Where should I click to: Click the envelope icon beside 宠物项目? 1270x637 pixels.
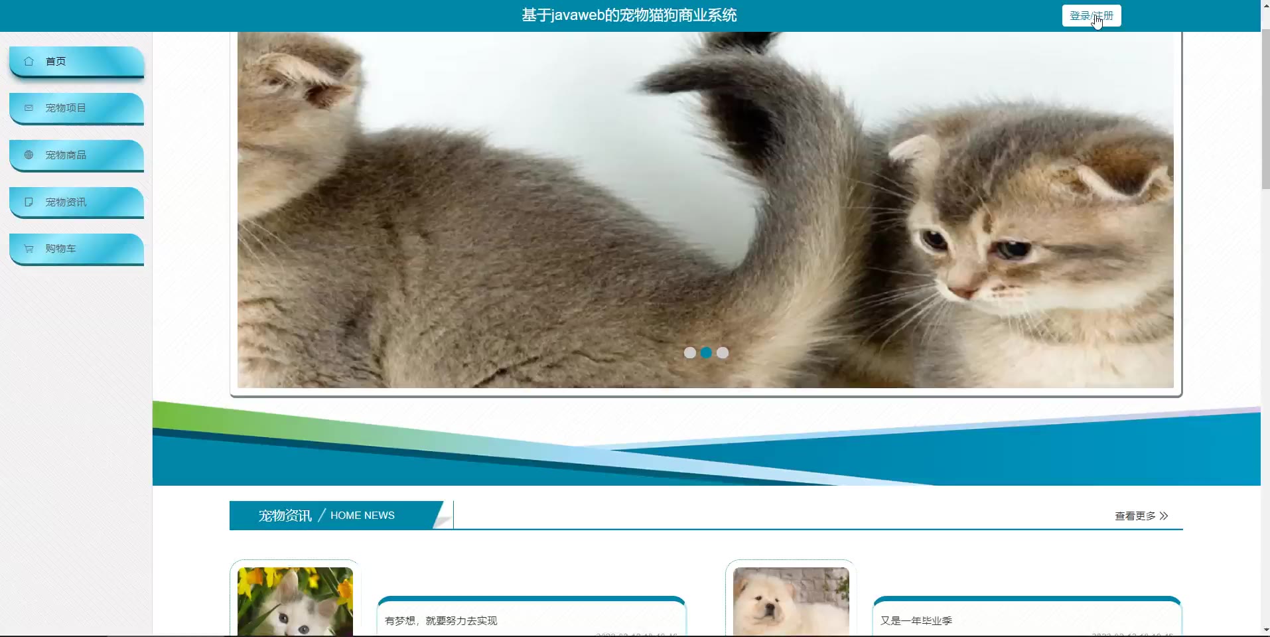click(x=29, y=107)
